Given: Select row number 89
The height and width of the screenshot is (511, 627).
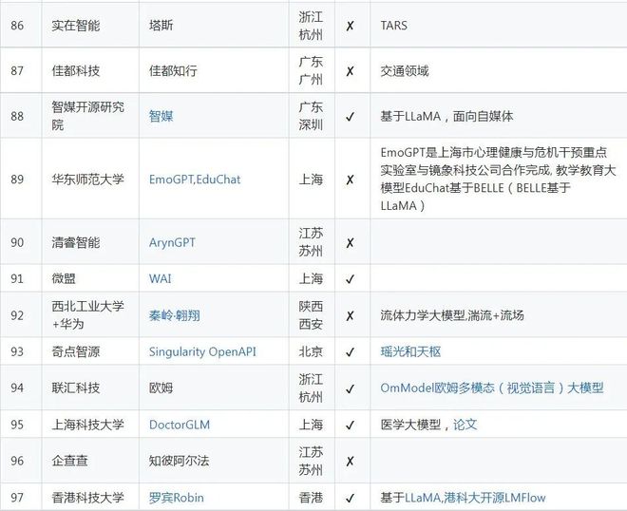Looking at the screenshot, I should (x=17, y=180).
